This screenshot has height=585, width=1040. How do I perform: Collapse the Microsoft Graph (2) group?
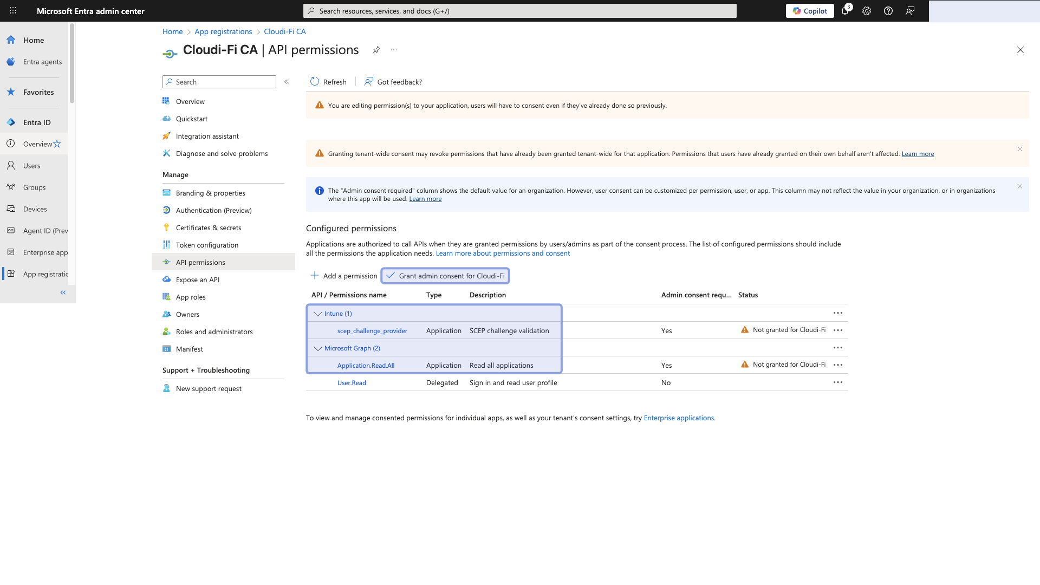(x=318, y=348)
